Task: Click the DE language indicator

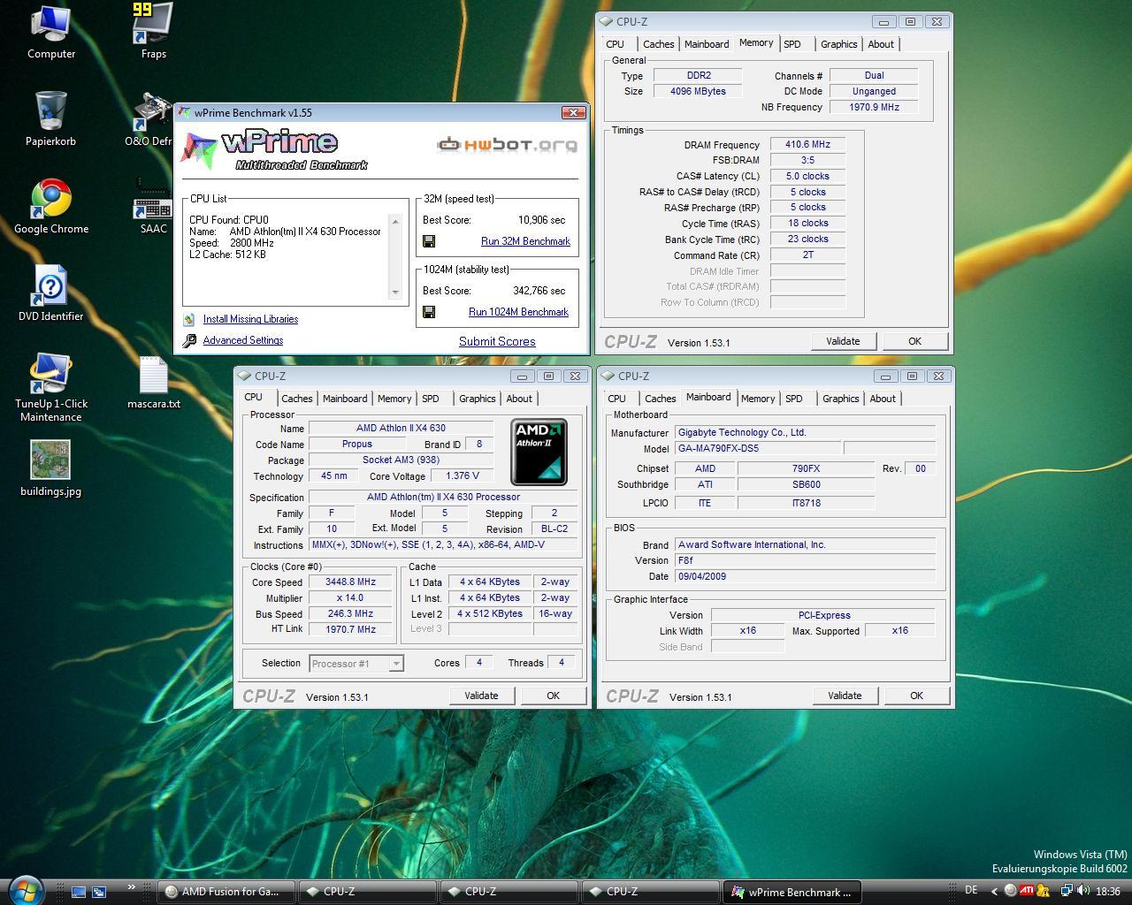Action: tap(971, 891)
